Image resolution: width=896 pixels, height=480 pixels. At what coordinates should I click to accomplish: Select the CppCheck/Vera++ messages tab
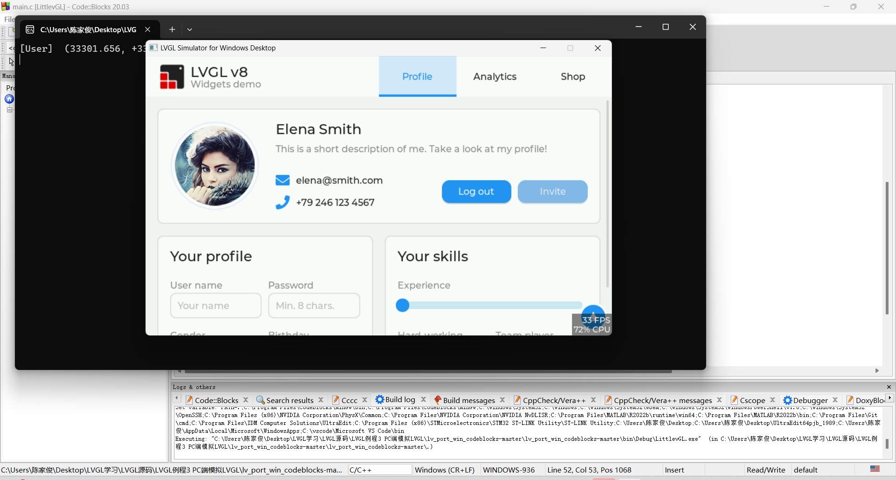[663, 400]
